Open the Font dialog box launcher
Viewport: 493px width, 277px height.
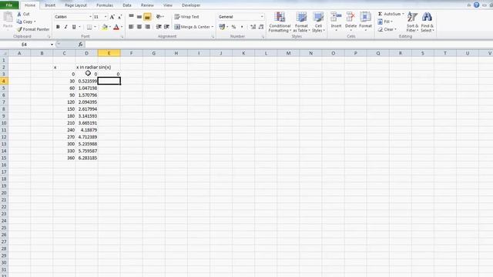coord(122,37)
